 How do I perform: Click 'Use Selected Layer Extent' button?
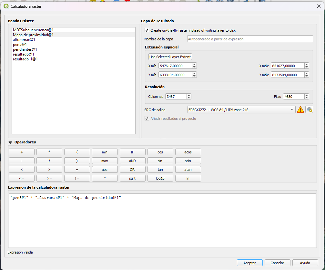click(170, 57)
